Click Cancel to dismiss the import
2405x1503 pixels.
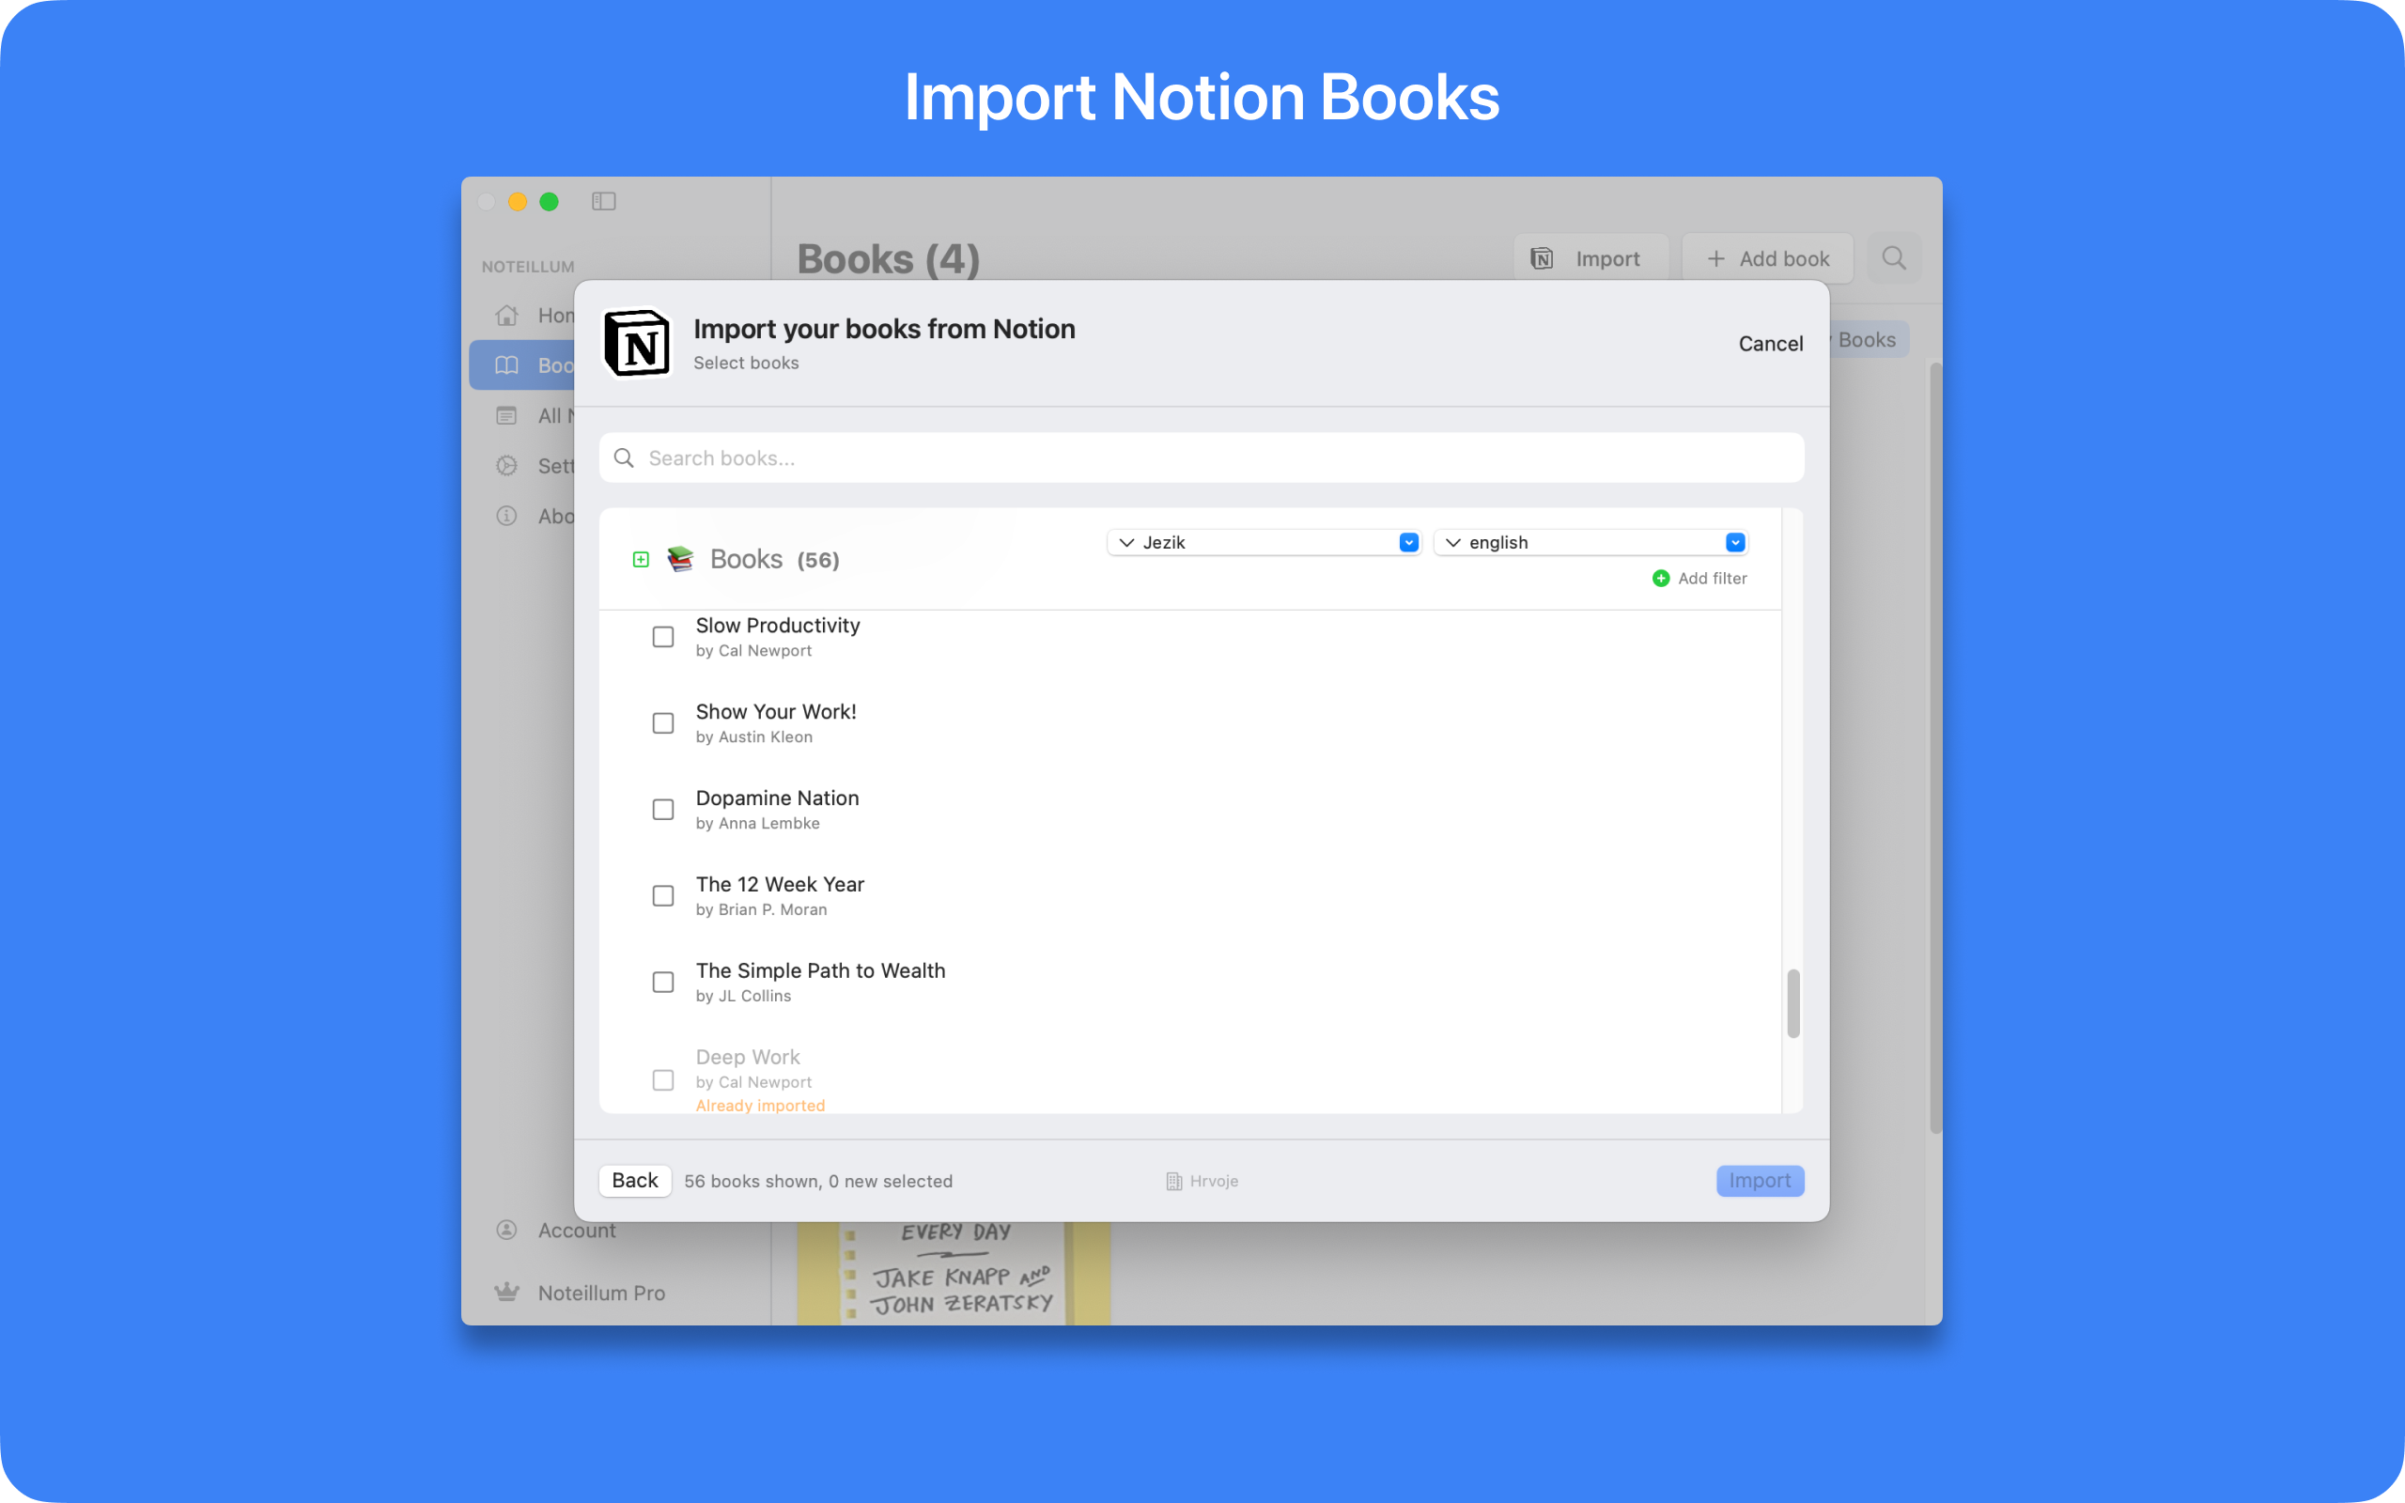pyautogui.click(x=1770, y=343)
